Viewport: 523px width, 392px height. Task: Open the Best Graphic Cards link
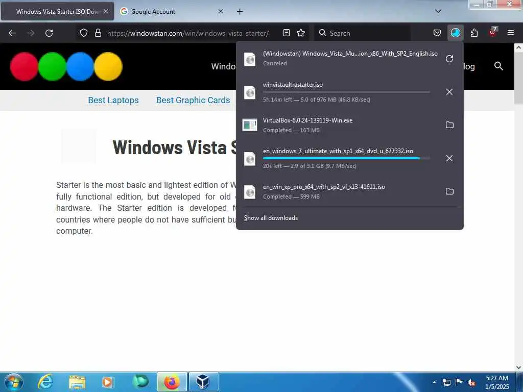pyautogui.click(x=193, y=100)
